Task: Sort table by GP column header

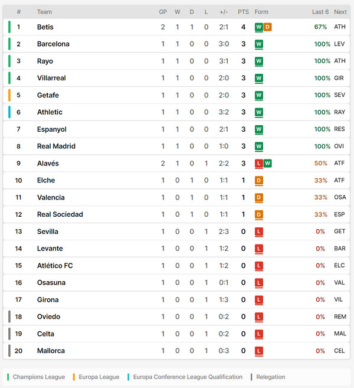Action: pyautogui.click(x=163, y=12)
